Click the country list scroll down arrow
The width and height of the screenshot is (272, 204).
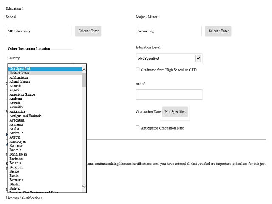coord(84,187)
